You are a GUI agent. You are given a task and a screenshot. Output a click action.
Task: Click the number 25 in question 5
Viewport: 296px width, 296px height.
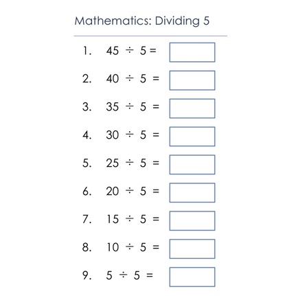(x=113, y=163)
